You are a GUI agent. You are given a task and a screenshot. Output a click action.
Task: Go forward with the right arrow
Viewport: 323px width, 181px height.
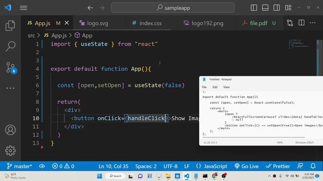coord(102,8)
